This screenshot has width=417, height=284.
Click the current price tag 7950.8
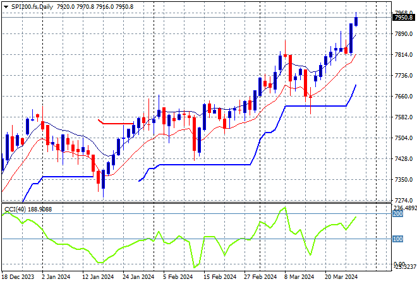pyautogui.click(x=404, y=18)
